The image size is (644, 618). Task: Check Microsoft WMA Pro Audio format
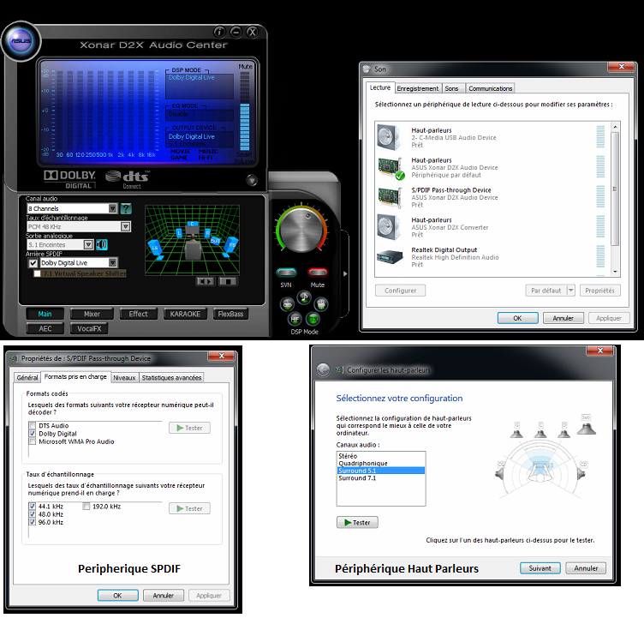(32, 441)
